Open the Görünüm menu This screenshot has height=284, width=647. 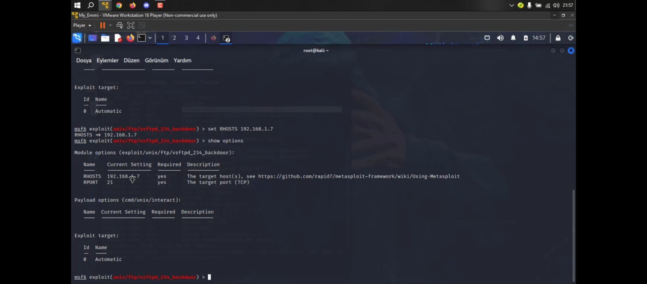(156, 60)
